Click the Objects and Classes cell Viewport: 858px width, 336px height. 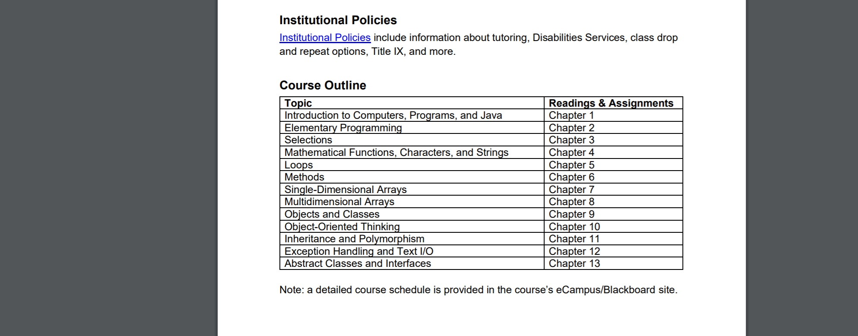pyautogui.click(x=412, y=214)
